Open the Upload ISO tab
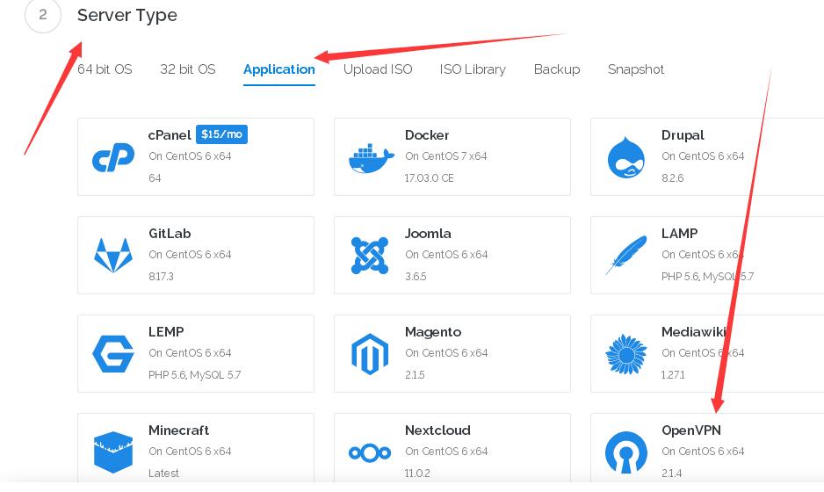Screen dimensions: 824x492 click(378, 69)
